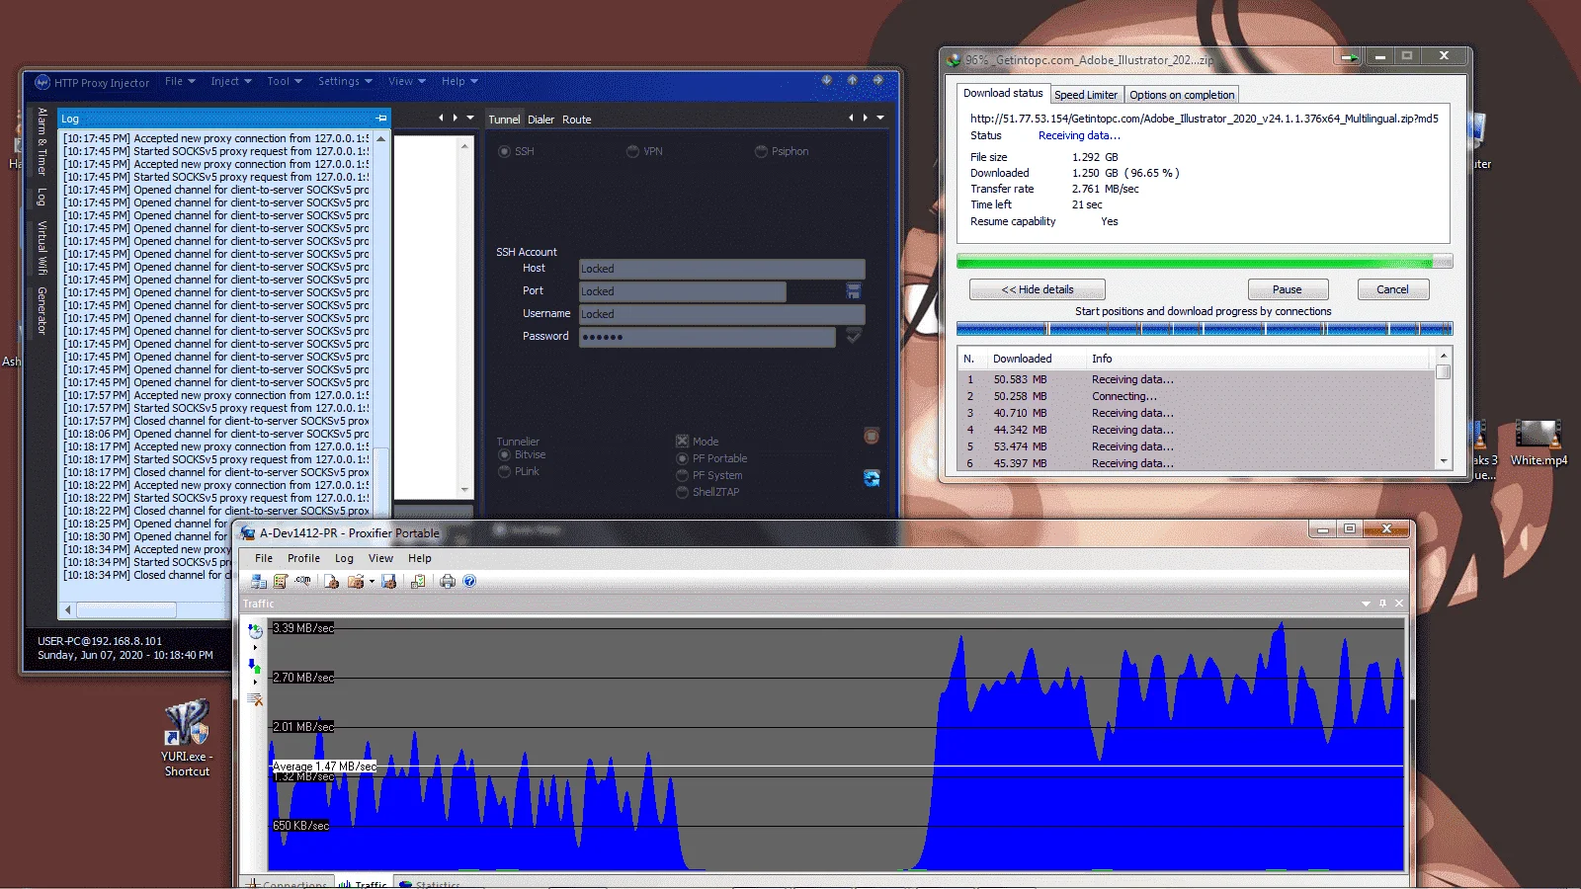Image resolution: width=1581 pixels, height=889 pixels.
Task: Click checkmark icon beside Password field
Action: tap(854, 336)
